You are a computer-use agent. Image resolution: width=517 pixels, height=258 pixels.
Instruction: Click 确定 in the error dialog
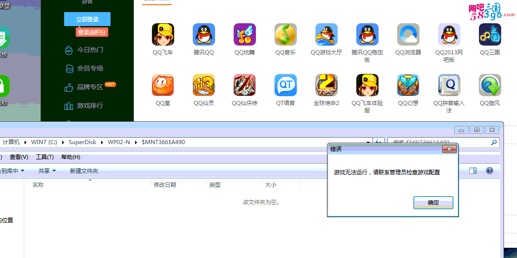click(x=433, y=203)
